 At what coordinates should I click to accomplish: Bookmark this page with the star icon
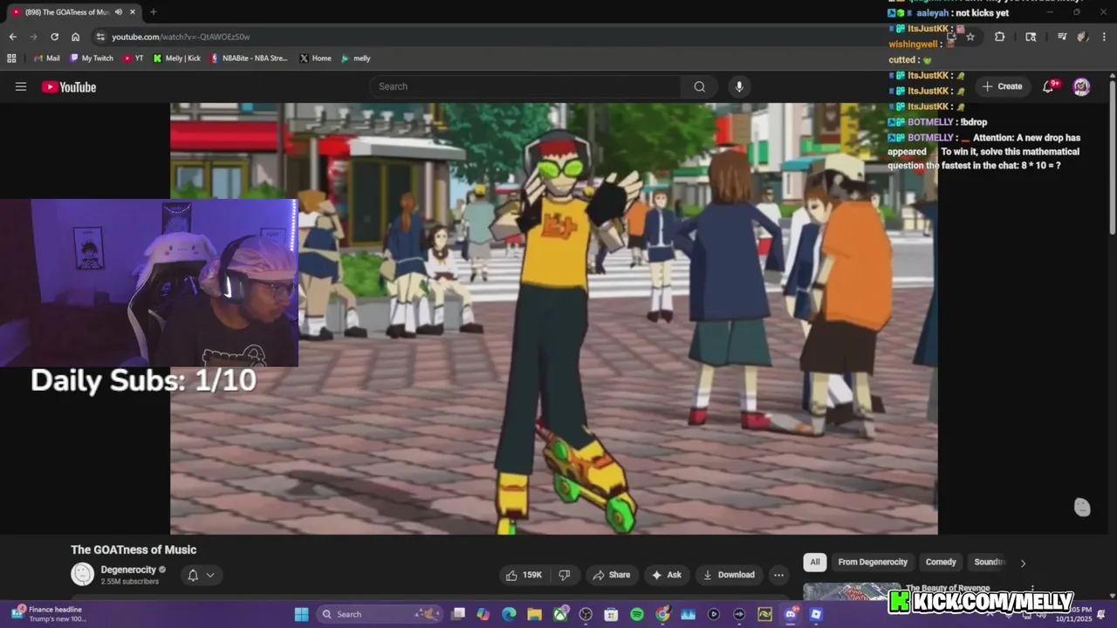[x=970, y=37]
